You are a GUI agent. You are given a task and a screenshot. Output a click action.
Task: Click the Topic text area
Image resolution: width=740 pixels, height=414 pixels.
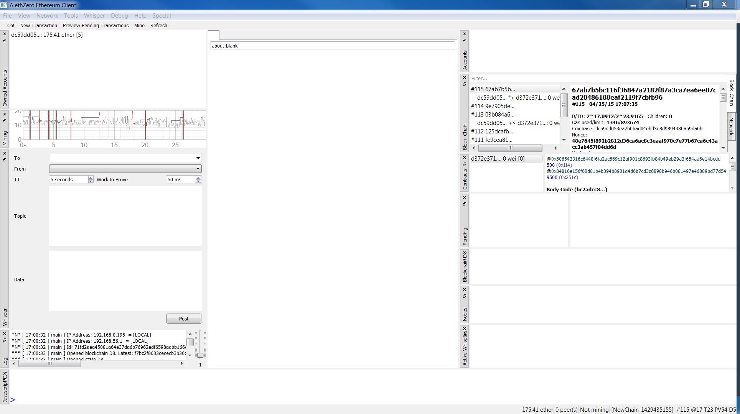point(125,216)
